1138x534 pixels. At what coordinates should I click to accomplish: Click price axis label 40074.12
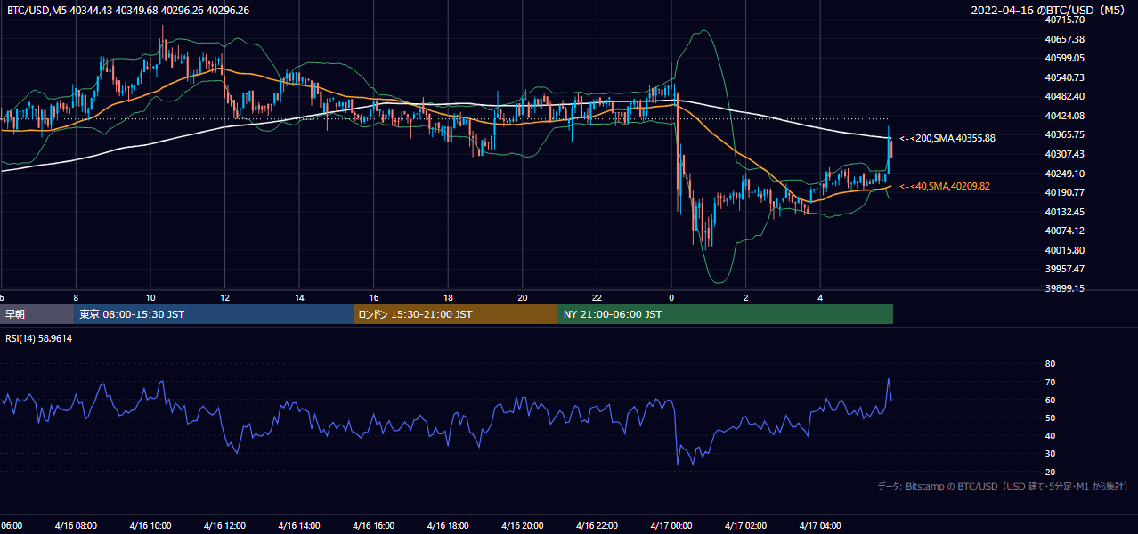click(x=1064, y=231)
